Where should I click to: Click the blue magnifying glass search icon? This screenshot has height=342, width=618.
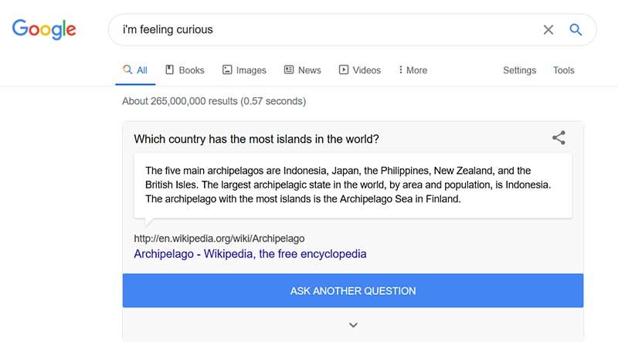coord(576,29)
